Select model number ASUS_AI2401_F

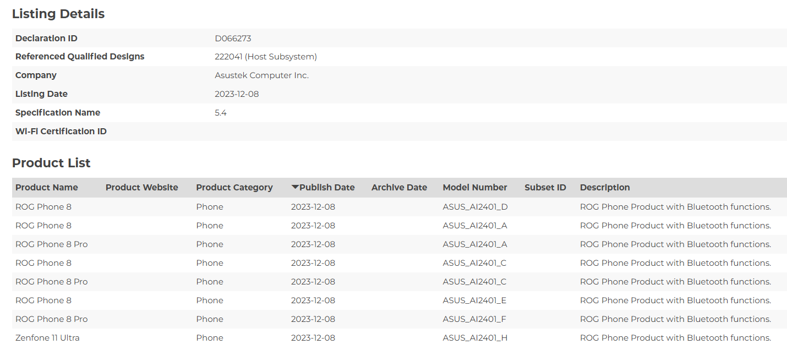click(x=475, y=319)
